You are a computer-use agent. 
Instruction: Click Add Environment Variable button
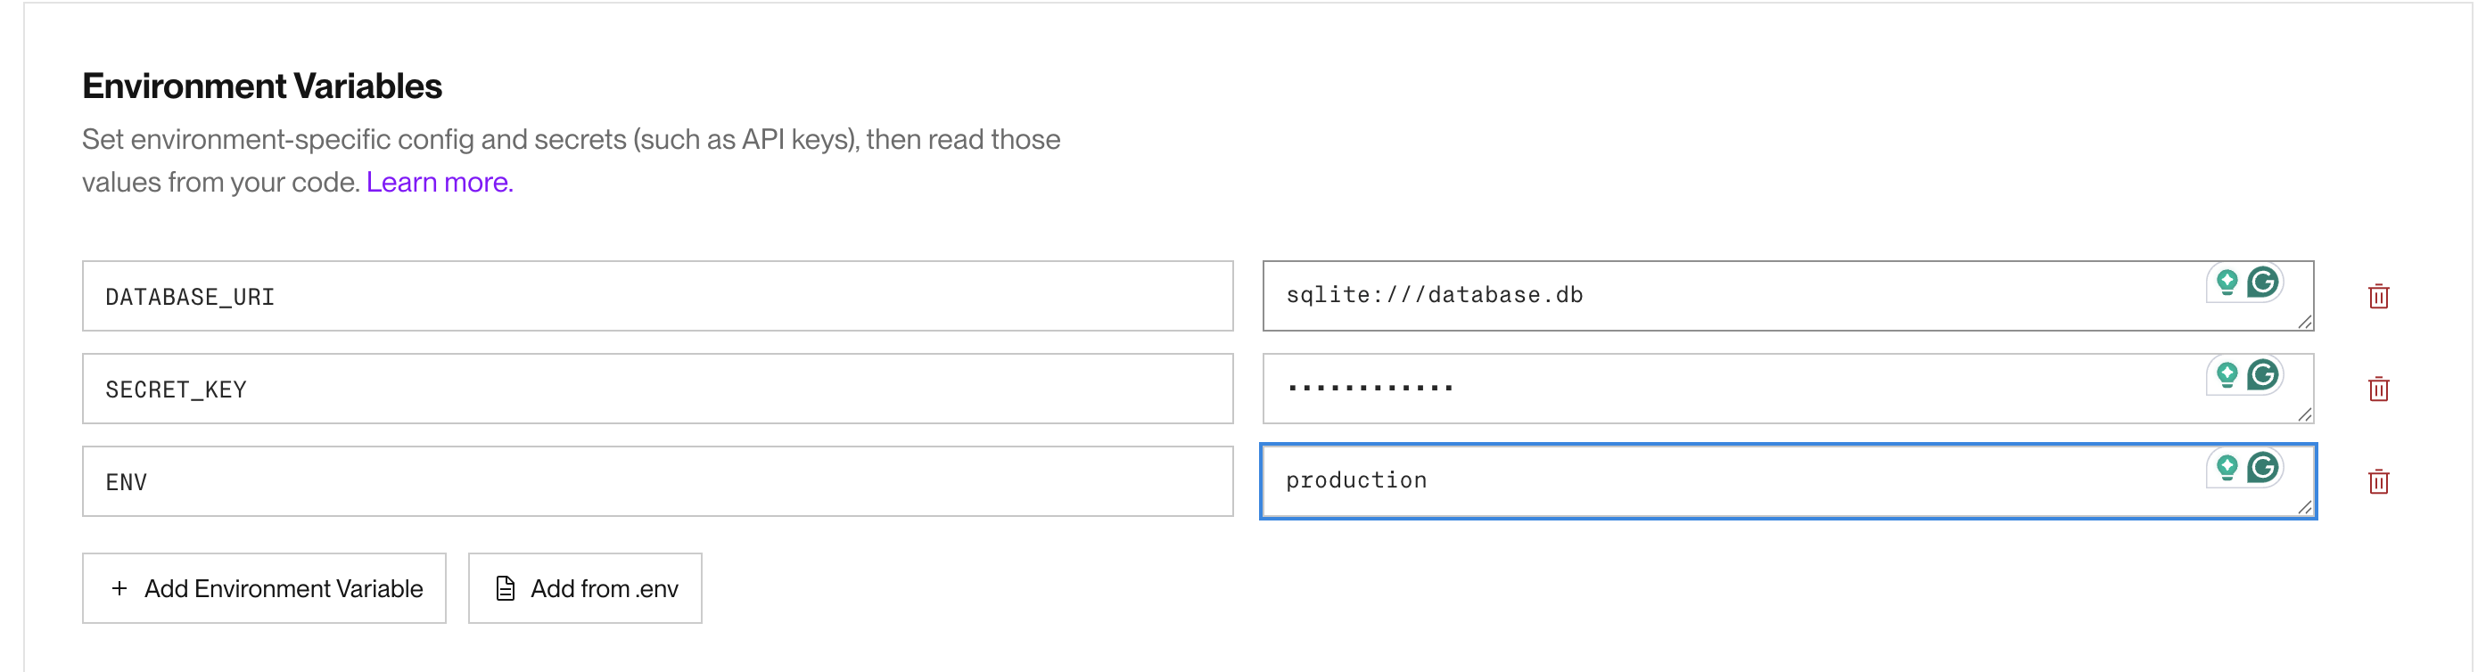pos(263,588)
